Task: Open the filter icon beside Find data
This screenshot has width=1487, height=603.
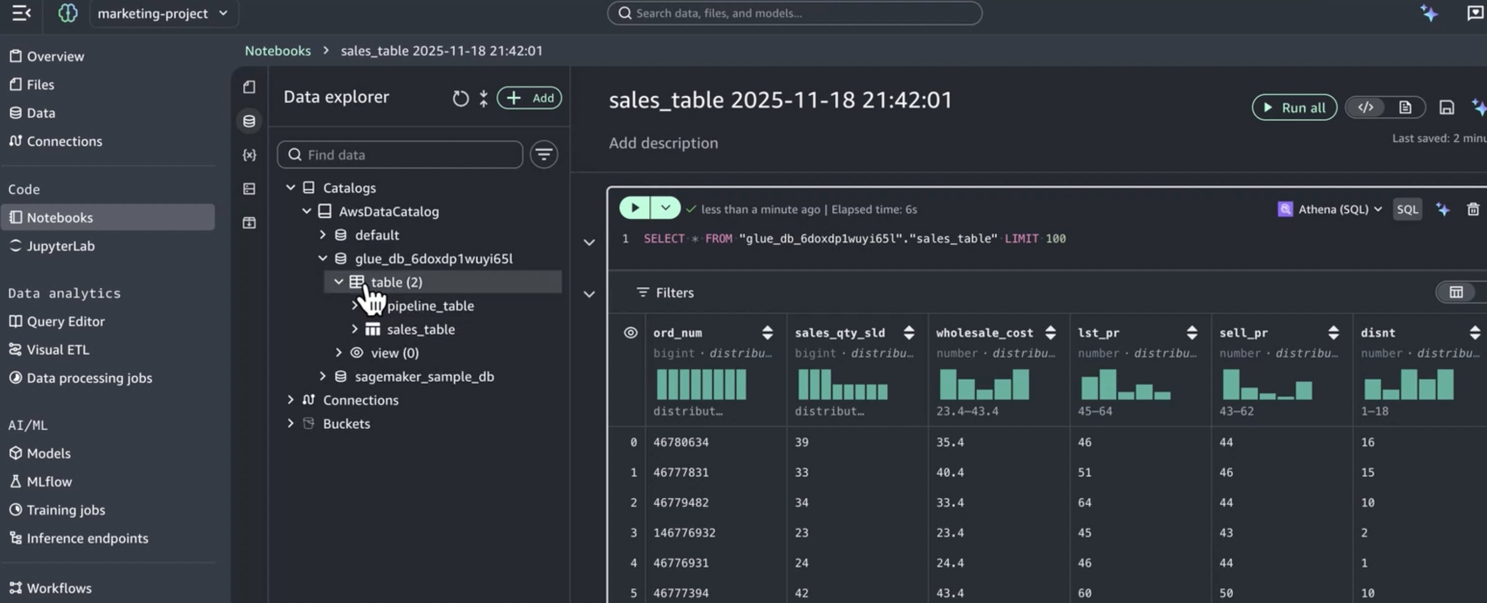Action: (x=543, y=155)
